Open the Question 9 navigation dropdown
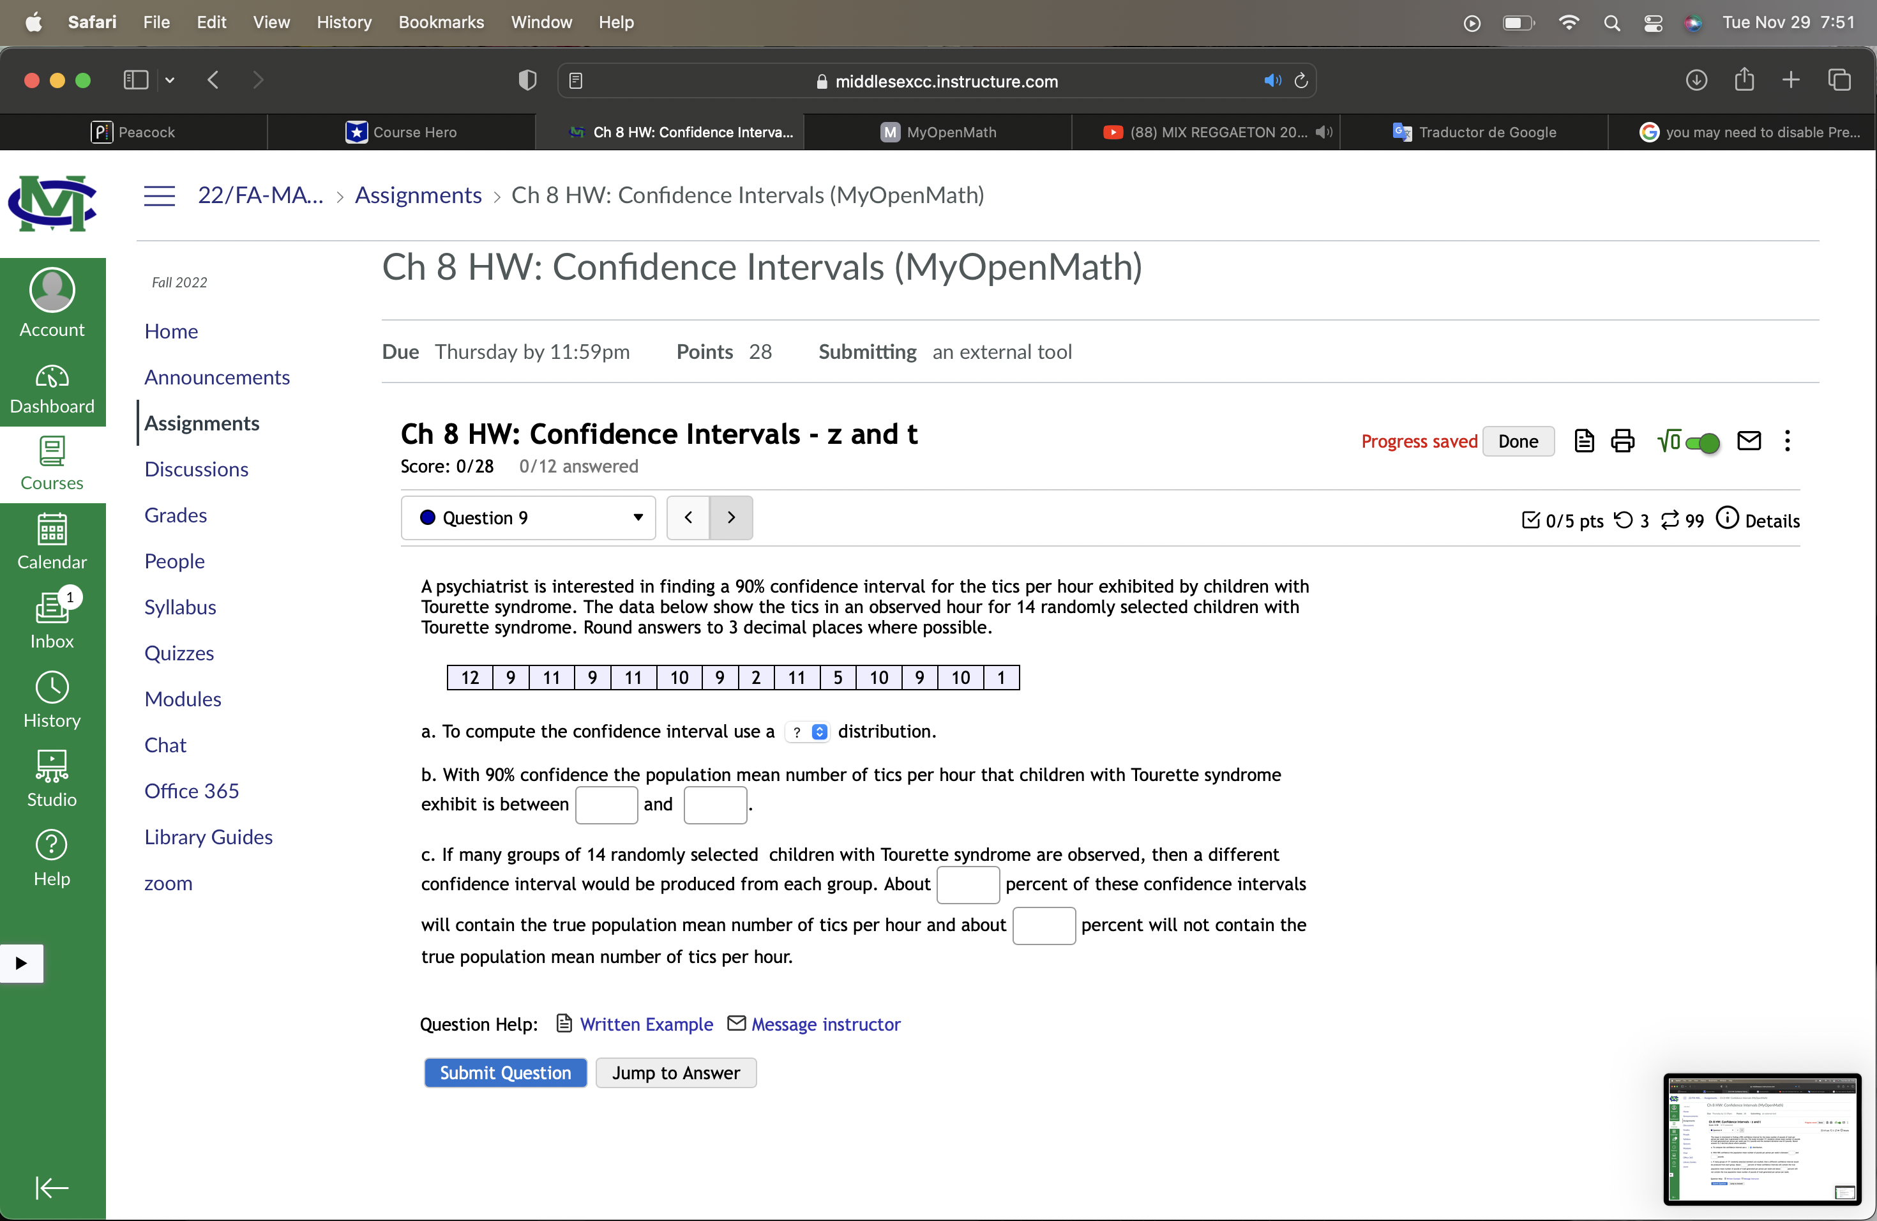 click(x=527, y=517)
